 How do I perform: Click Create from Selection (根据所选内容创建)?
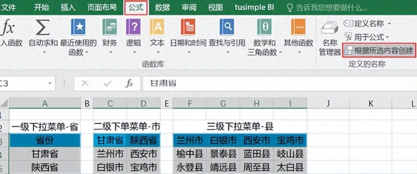[379, 50]
